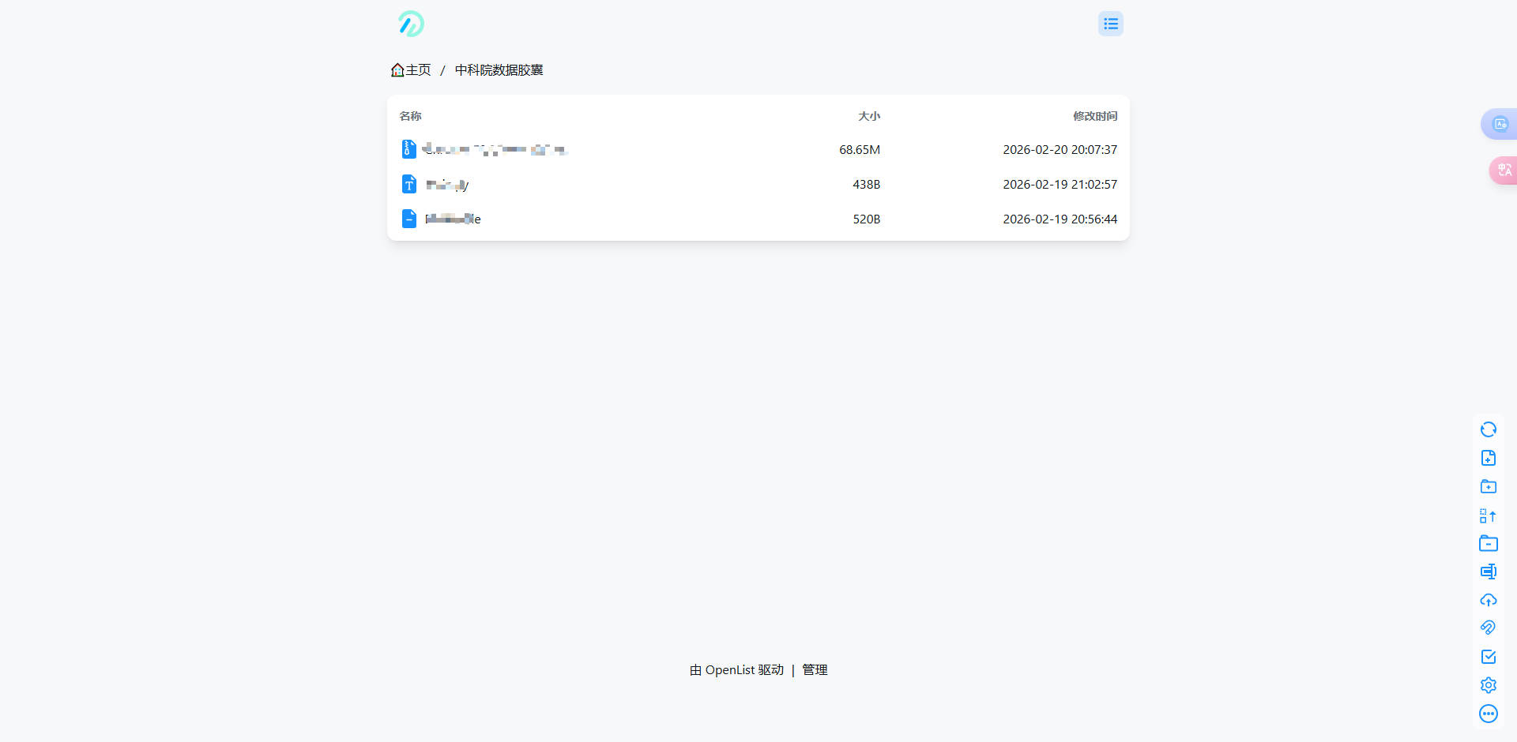Click the remove empty folder icon
This screenshot has height=742, width=1517.
point(1488,543)
